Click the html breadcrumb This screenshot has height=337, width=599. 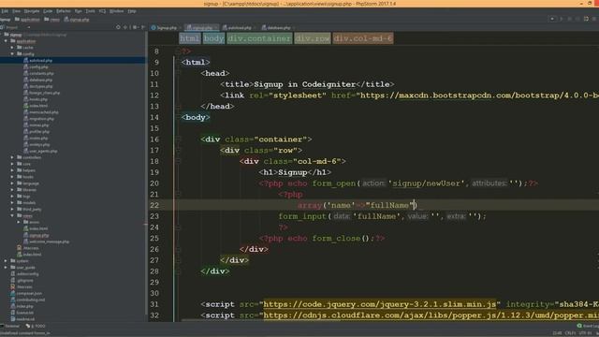click(190, 38)
